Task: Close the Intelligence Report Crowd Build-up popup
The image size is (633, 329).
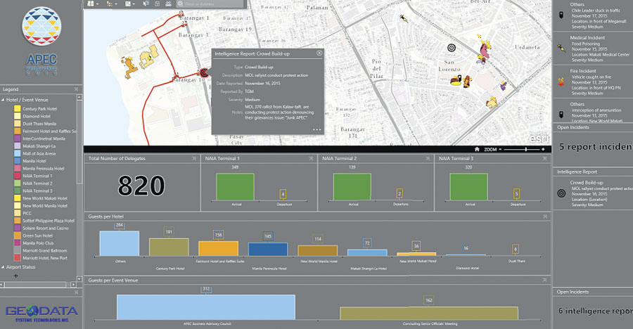Action: [319, 53]
